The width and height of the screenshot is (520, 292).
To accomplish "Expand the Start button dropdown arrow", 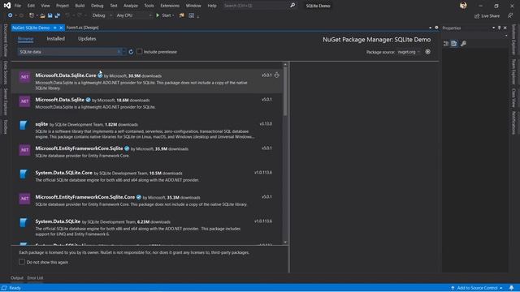I will click(x=173, y=15).
